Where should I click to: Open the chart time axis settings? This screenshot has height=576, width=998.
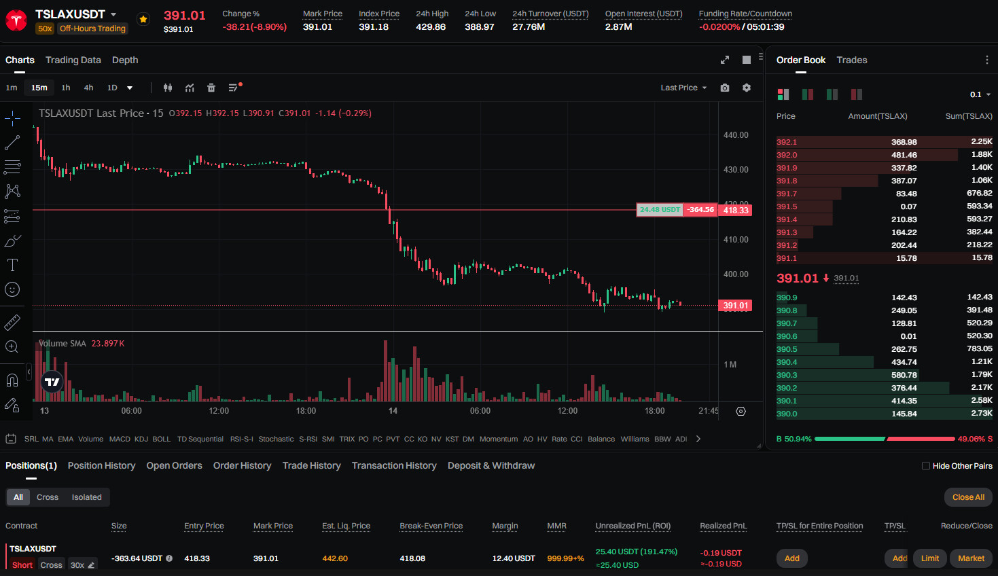point(741,411)
